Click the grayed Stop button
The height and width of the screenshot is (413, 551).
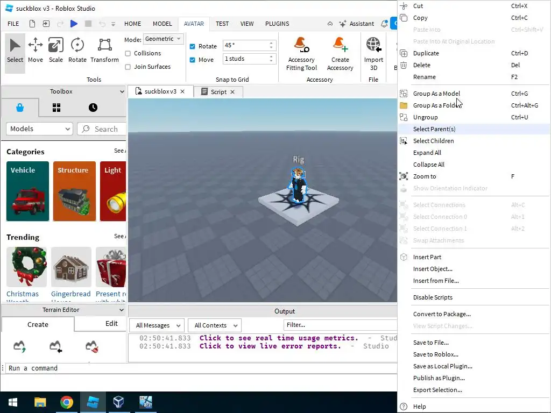tap(88, 24)
